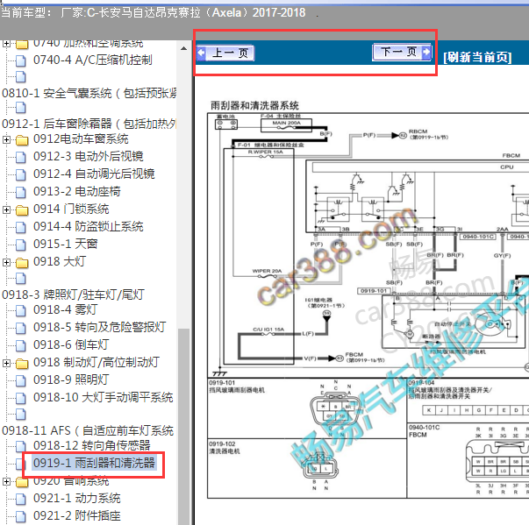The image size is (529, 525).
Task: Click the 0914 门锁系统 folder icon
Action: tap(22, 210)
